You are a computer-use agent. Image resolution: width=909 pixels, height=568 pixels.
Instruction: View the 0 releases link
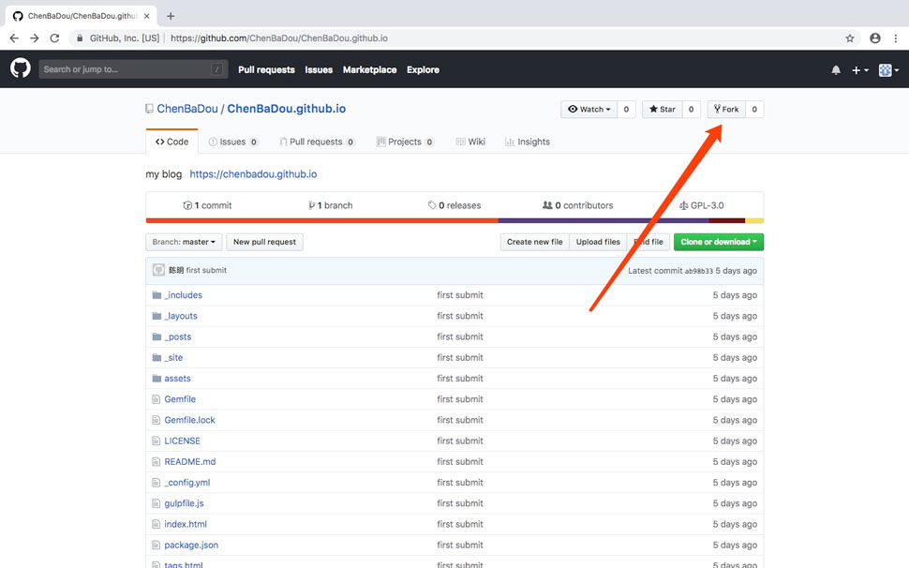coord(454,205)
